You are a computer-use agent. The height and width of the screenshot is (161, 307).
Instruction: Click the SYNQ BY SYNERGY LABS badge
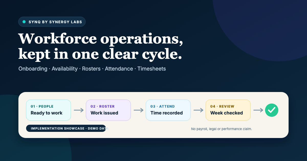pos(52,22)
